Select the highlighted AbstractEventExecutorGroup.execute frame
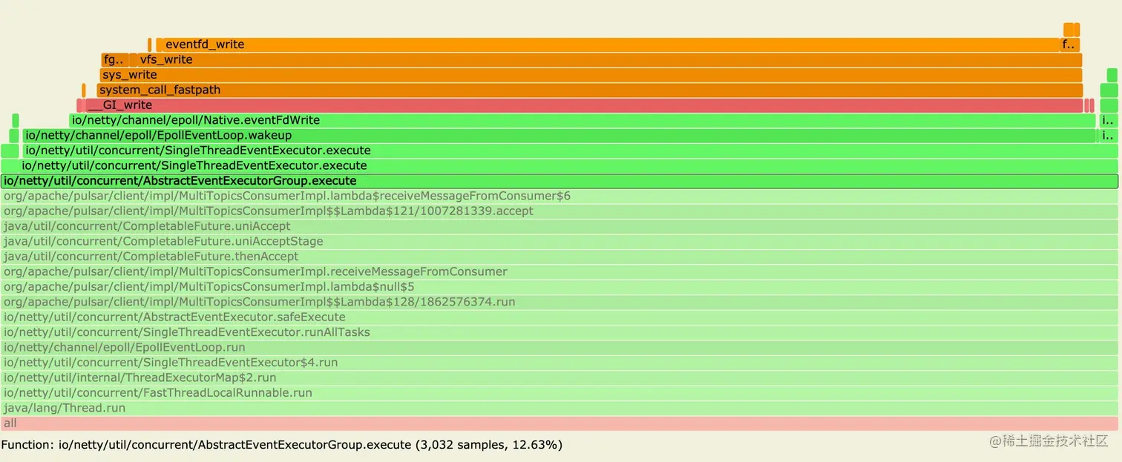 [560, 181]
